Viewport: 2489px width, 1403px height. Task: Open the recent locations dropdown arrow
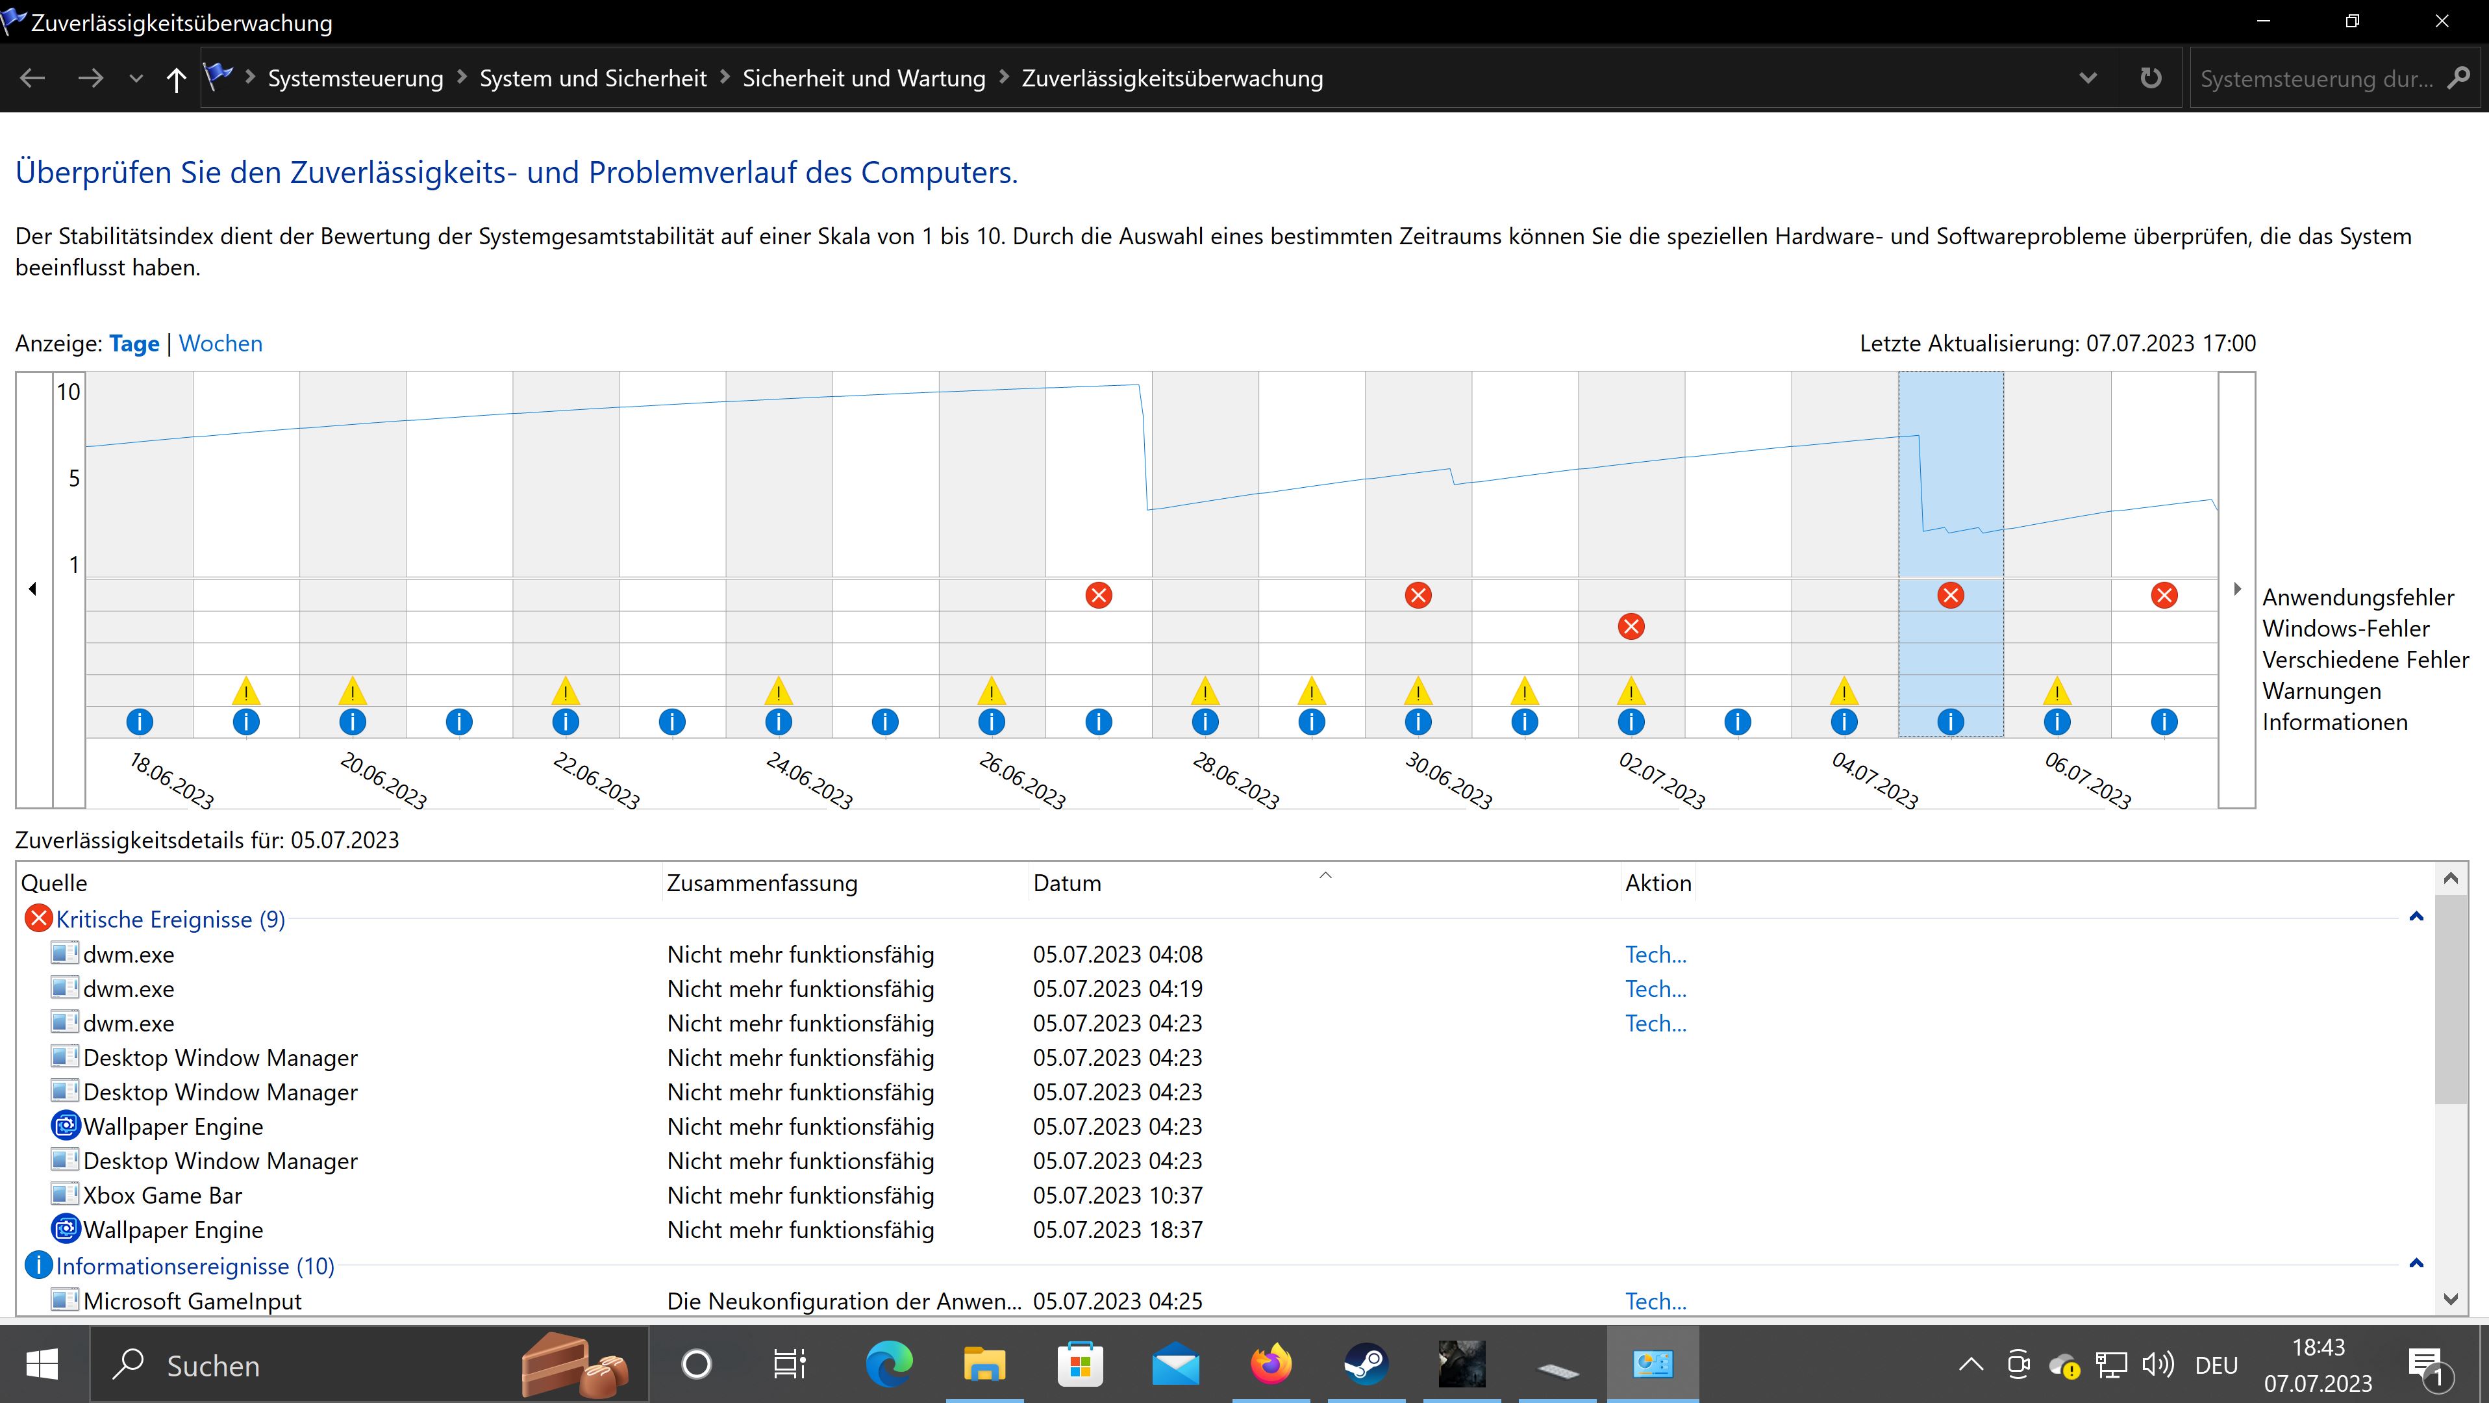[136, 79]
